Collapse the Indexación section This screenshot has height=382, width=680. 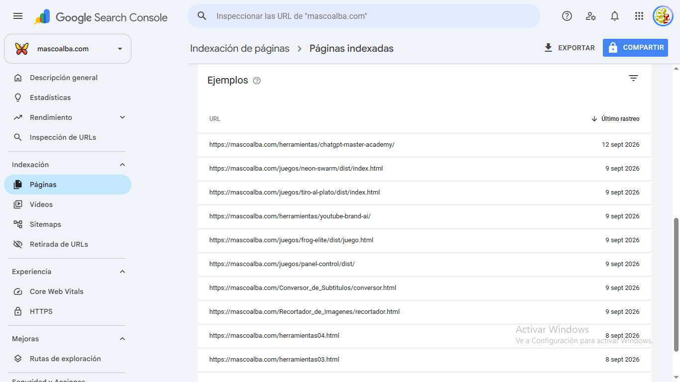122,165
